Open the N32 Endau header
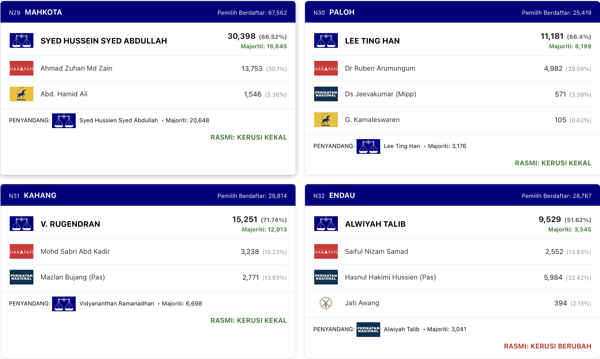This screenshot has height=359, width=600. (452, 195)
